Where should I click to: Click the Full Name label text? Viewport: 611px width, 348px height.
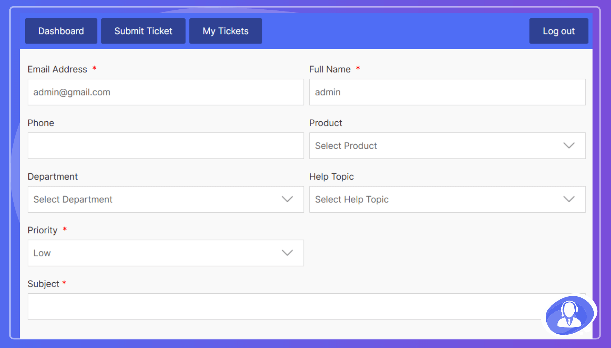(x=330, y=69)
